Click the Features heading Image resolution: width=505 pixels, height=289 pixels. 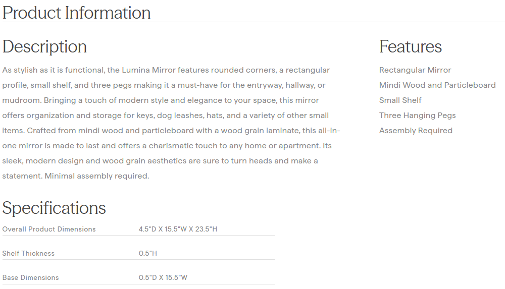(x=410, y=46)
